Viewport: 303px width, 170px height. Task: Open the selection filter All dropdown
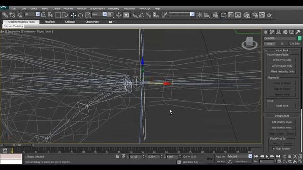[38, 14]
